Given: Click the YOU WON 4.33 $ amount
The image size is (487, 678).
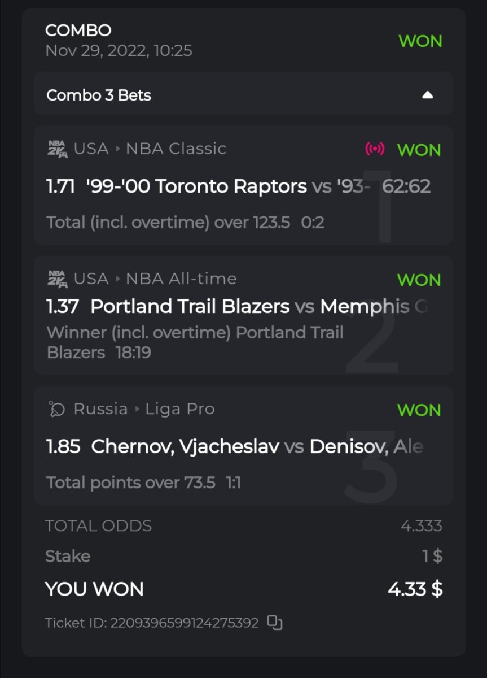Looking at the screenshot, I should click(x=415, y=589).
